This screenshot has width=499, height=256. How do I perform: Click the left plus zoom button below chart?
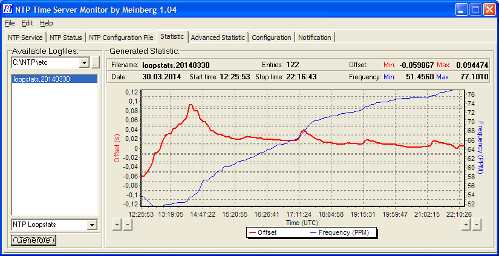117,224
